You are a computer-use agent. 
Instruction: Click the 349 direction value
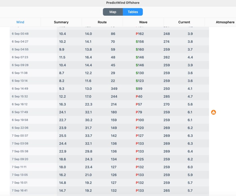(x=114, y=89)
